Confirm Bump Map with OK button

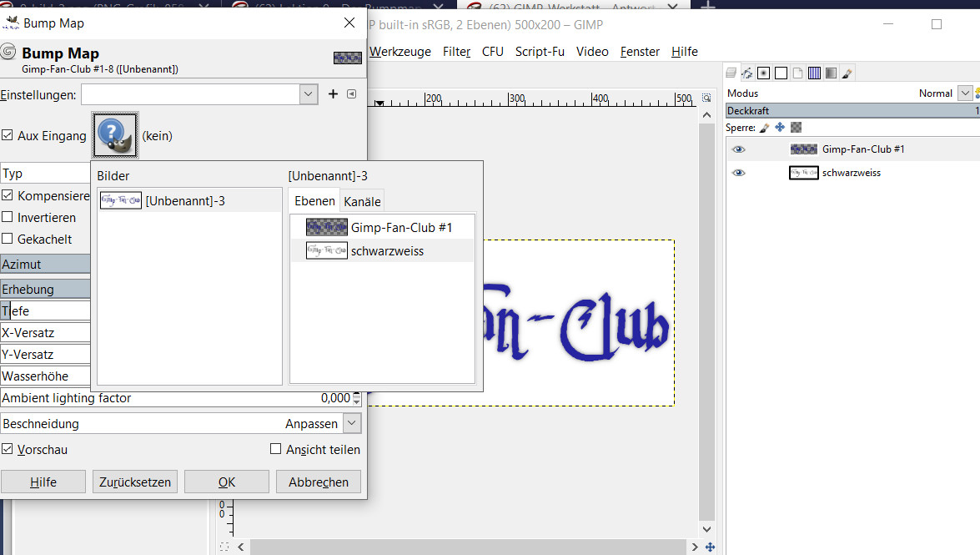[x=227, y=482]
